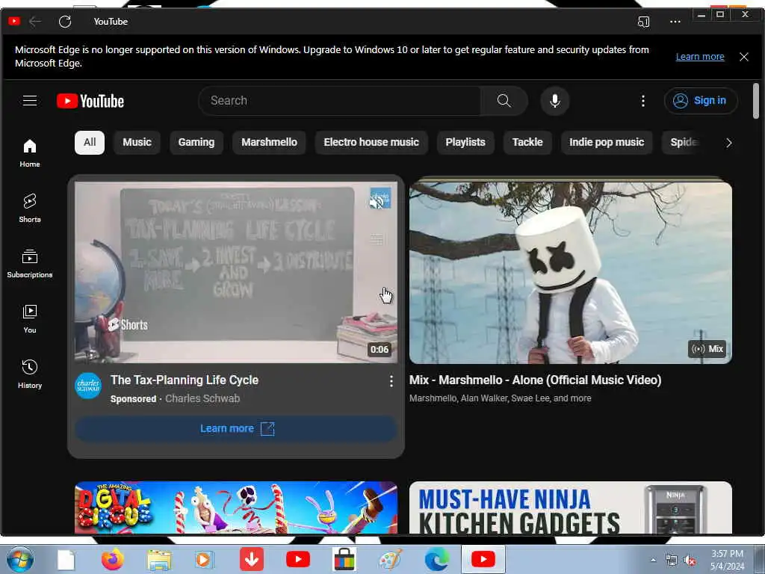Click the YouTube logo
This screenshot has height=574, width=765.
tap(90, 101)
